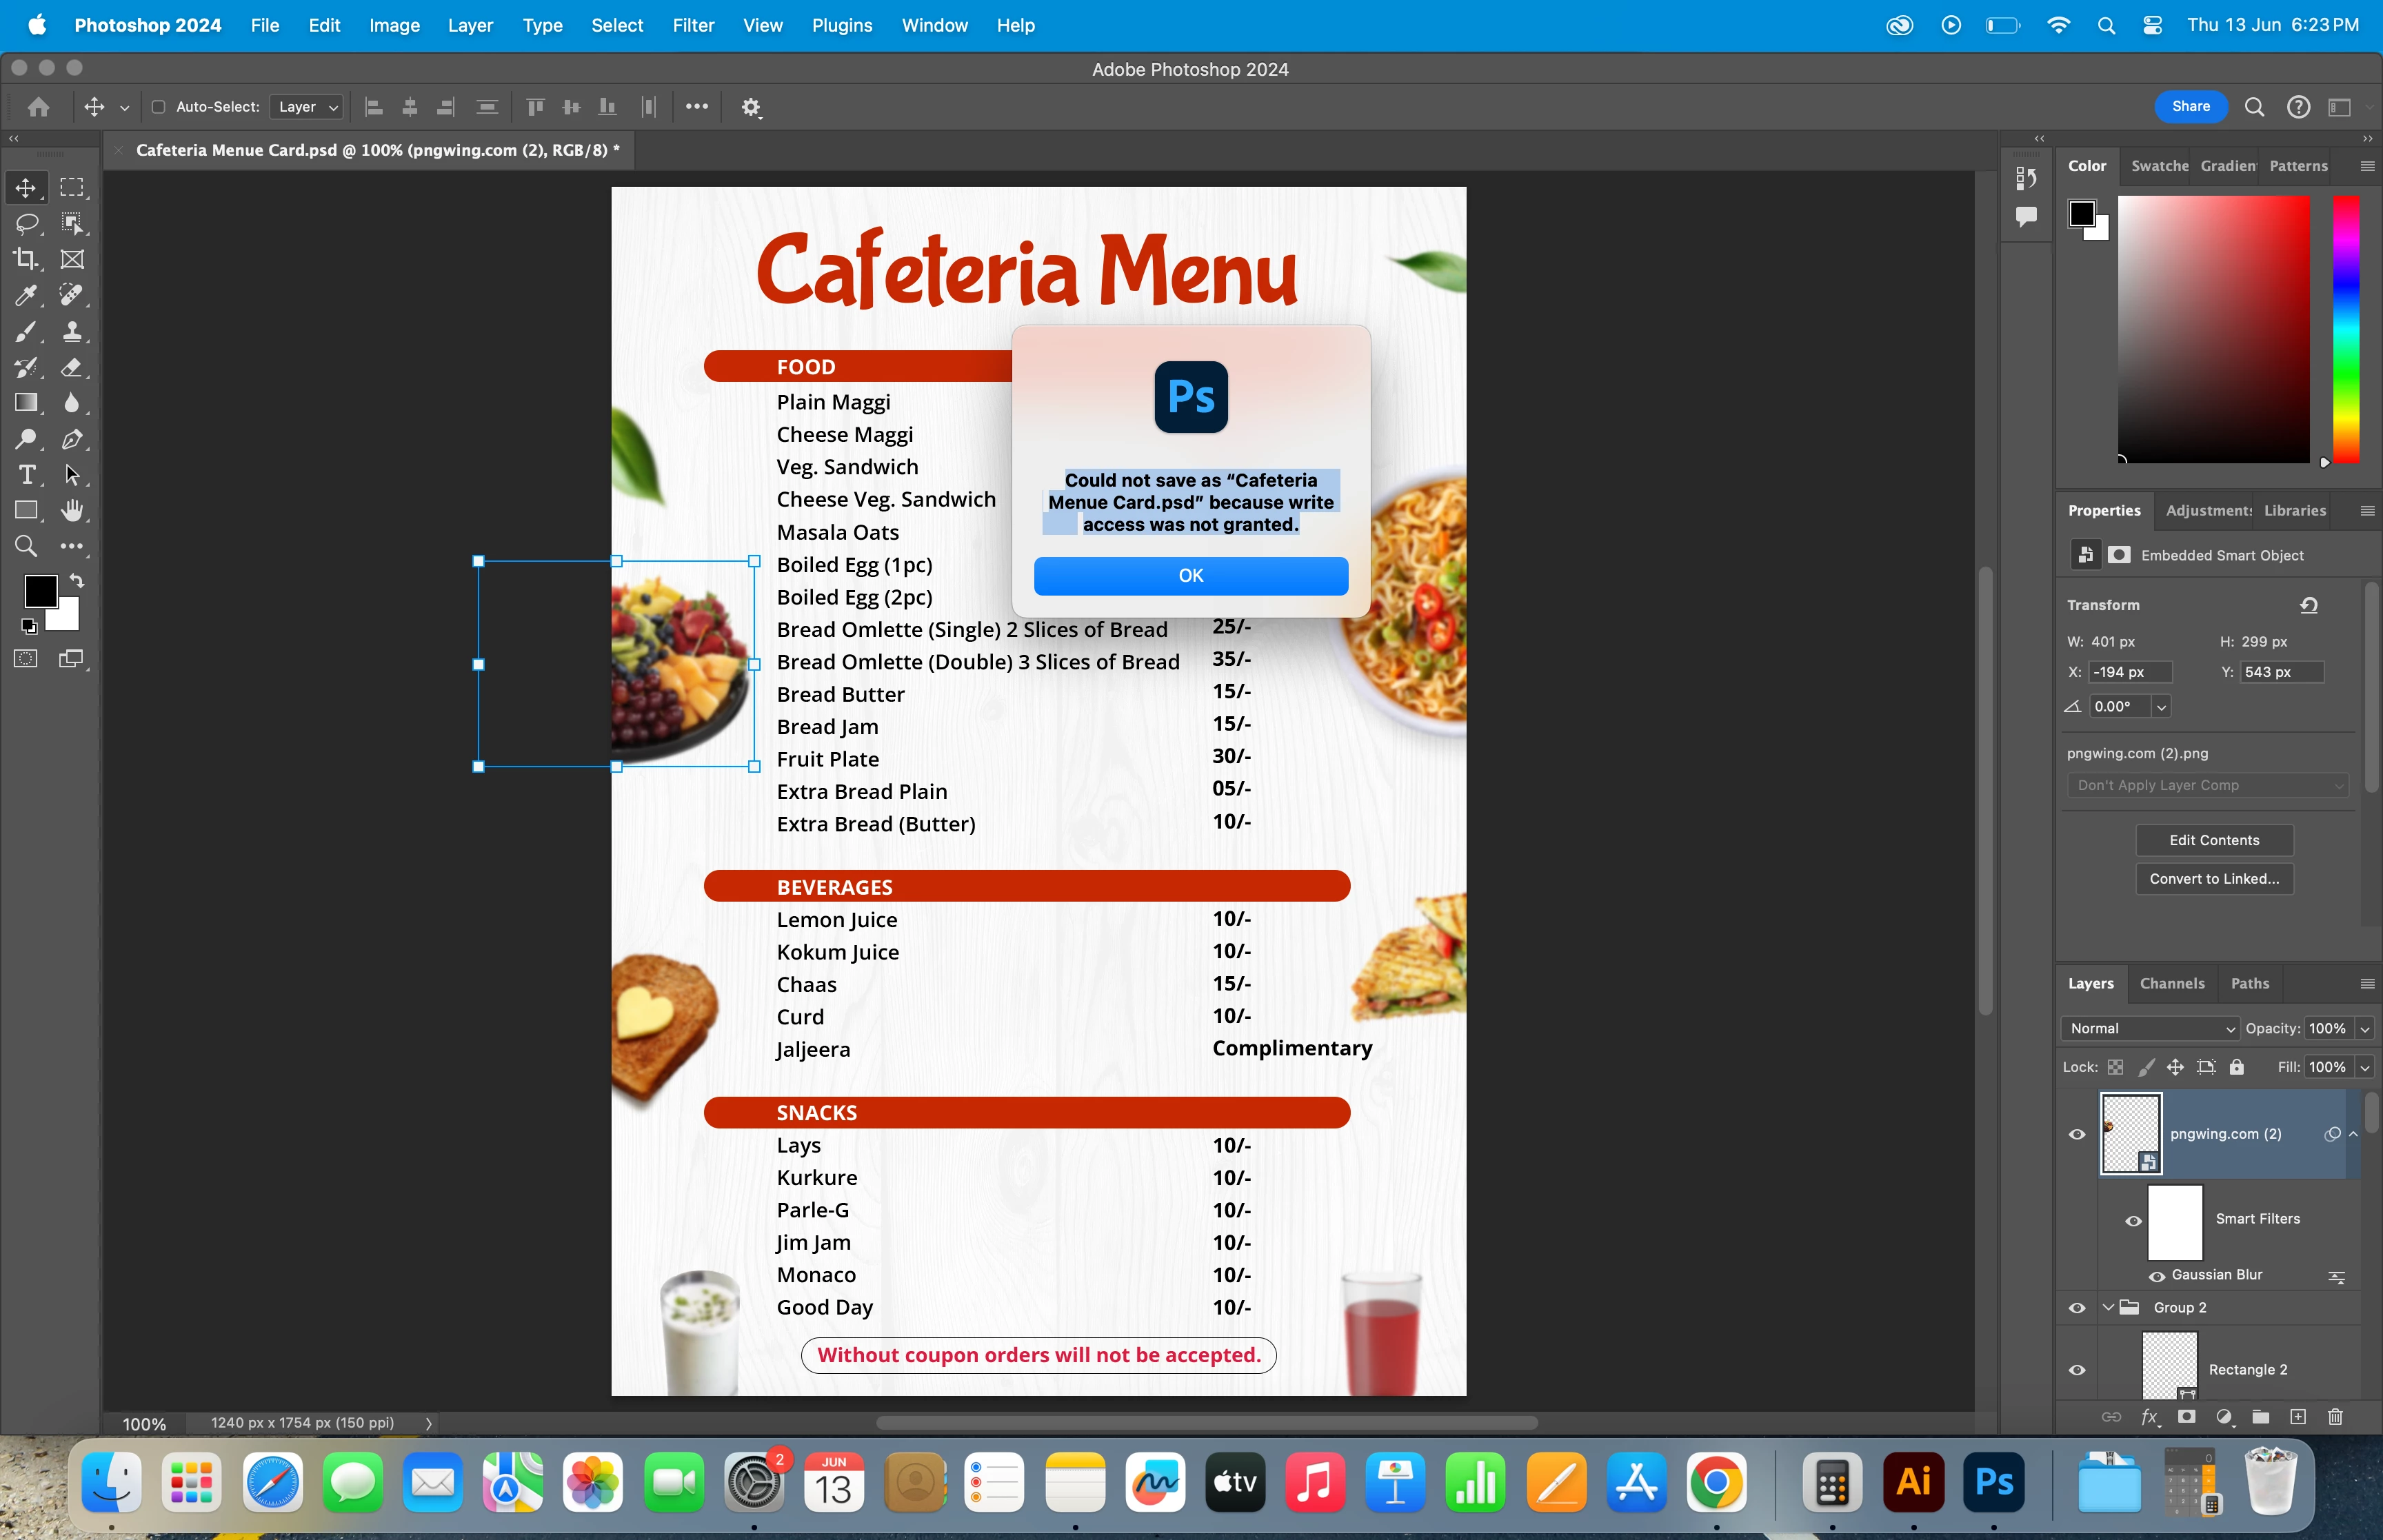The image size is (2383, 1540).
Task: Open the Normal blend mode dropdown
Action: click(2150, 1028)
